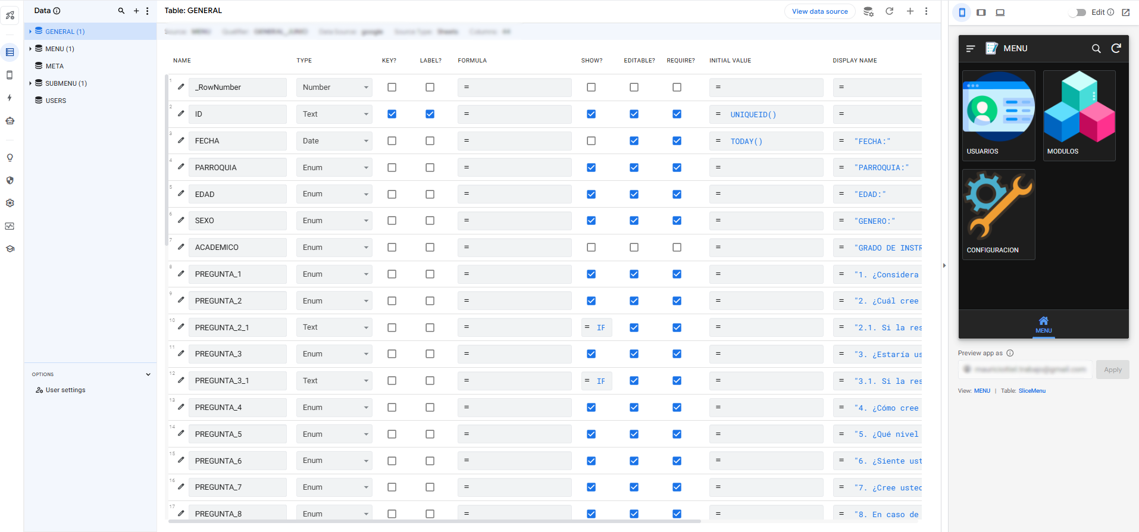
Task: Collapse the OPTIONS section chevron
Action: pos(148,374)
